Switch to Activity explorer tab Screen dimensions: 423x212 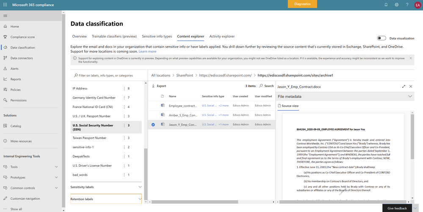(222, 36)
